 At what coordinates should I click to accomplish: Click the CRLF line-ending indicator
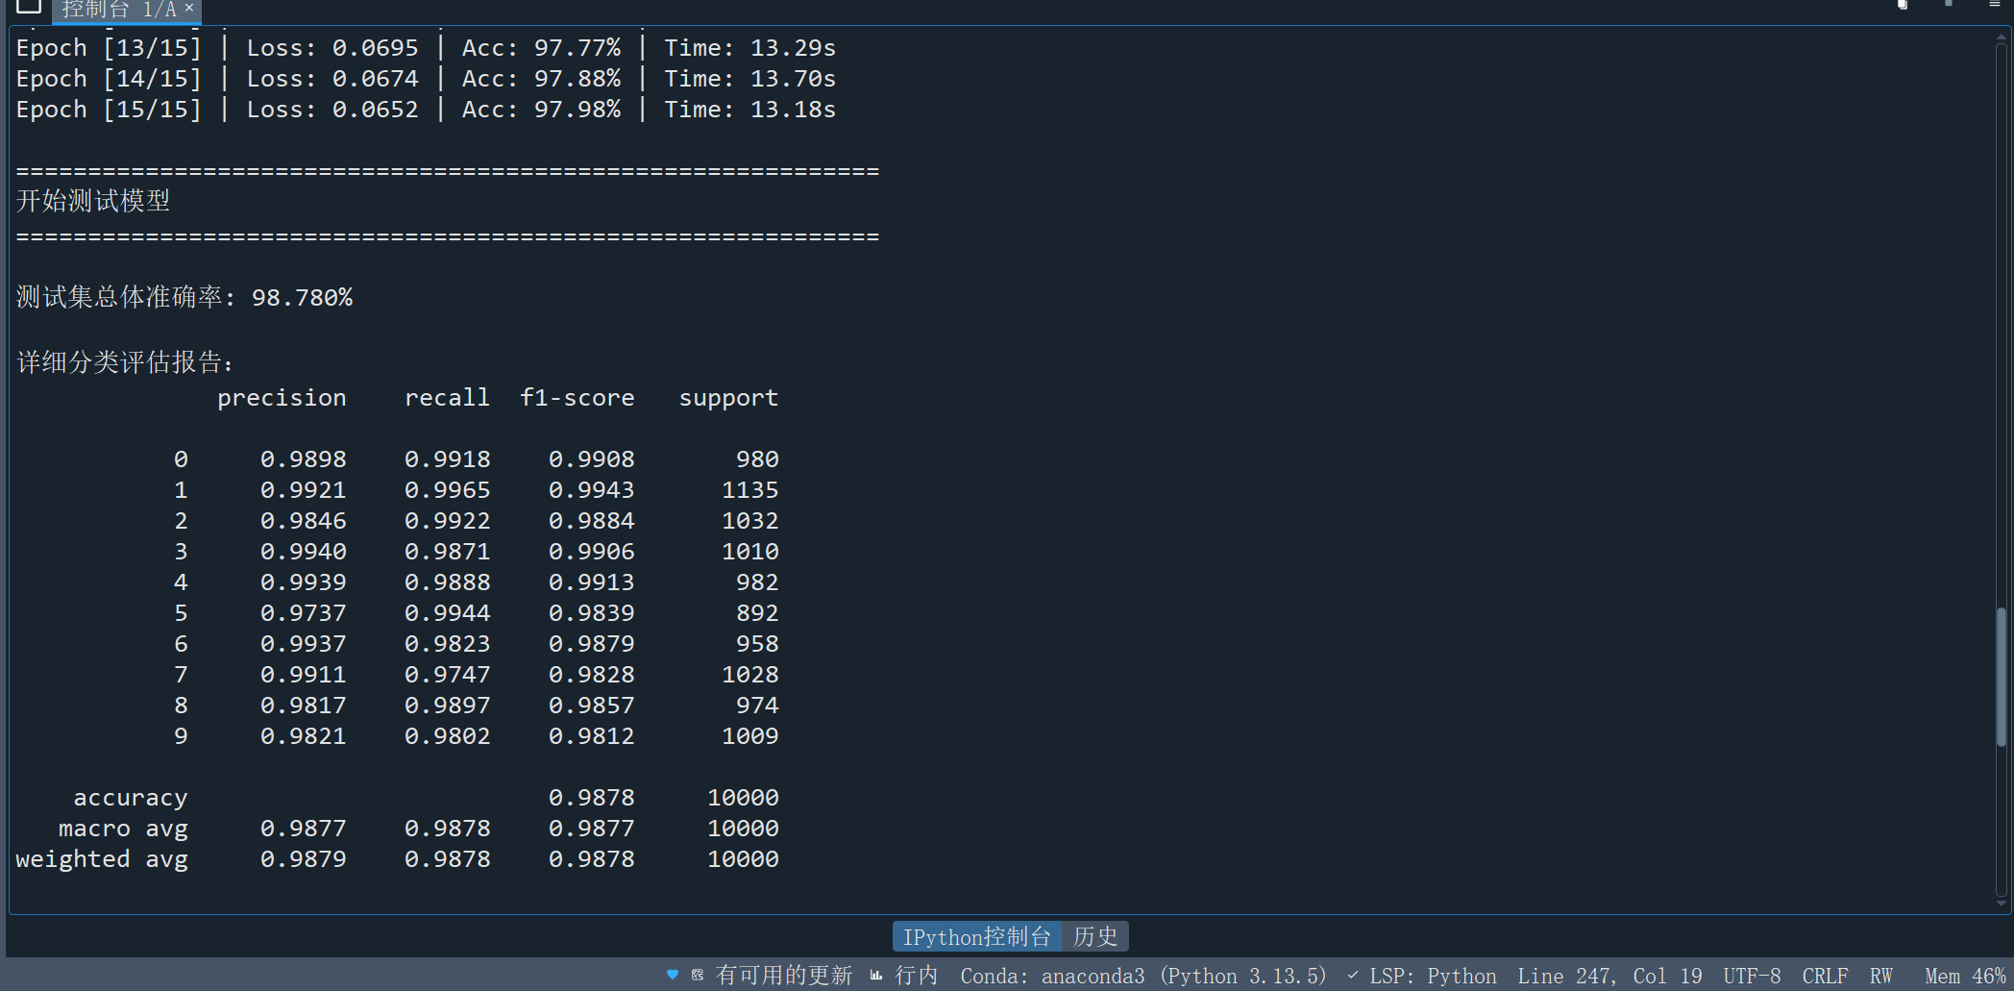1825,976
